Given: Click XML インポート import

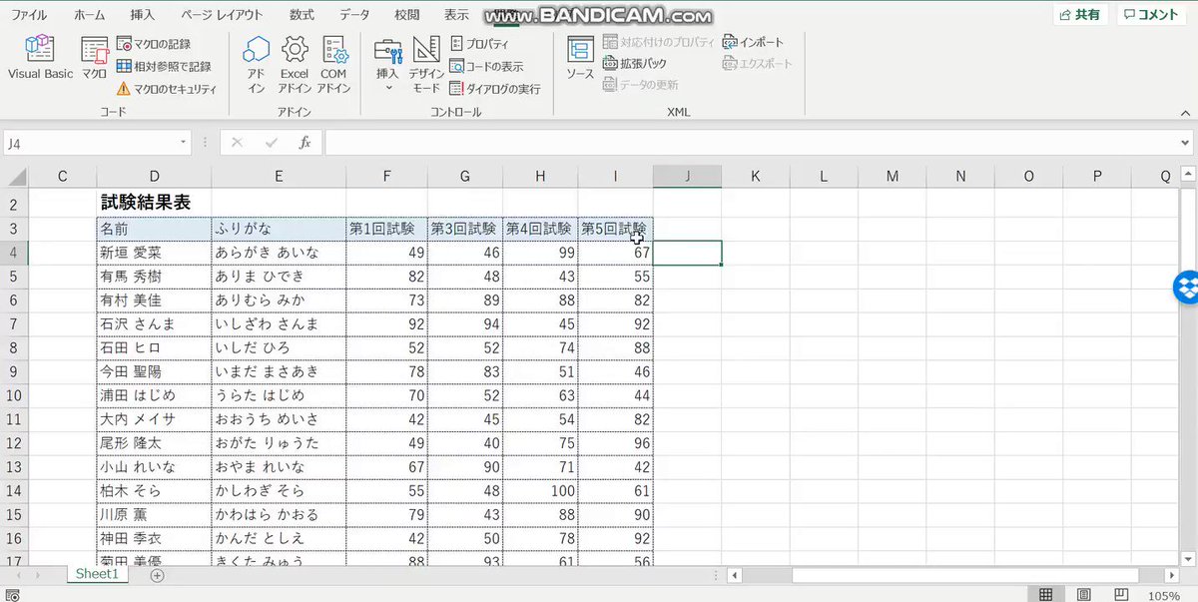Looking at the screenshot, I should [x=754, y=42].
